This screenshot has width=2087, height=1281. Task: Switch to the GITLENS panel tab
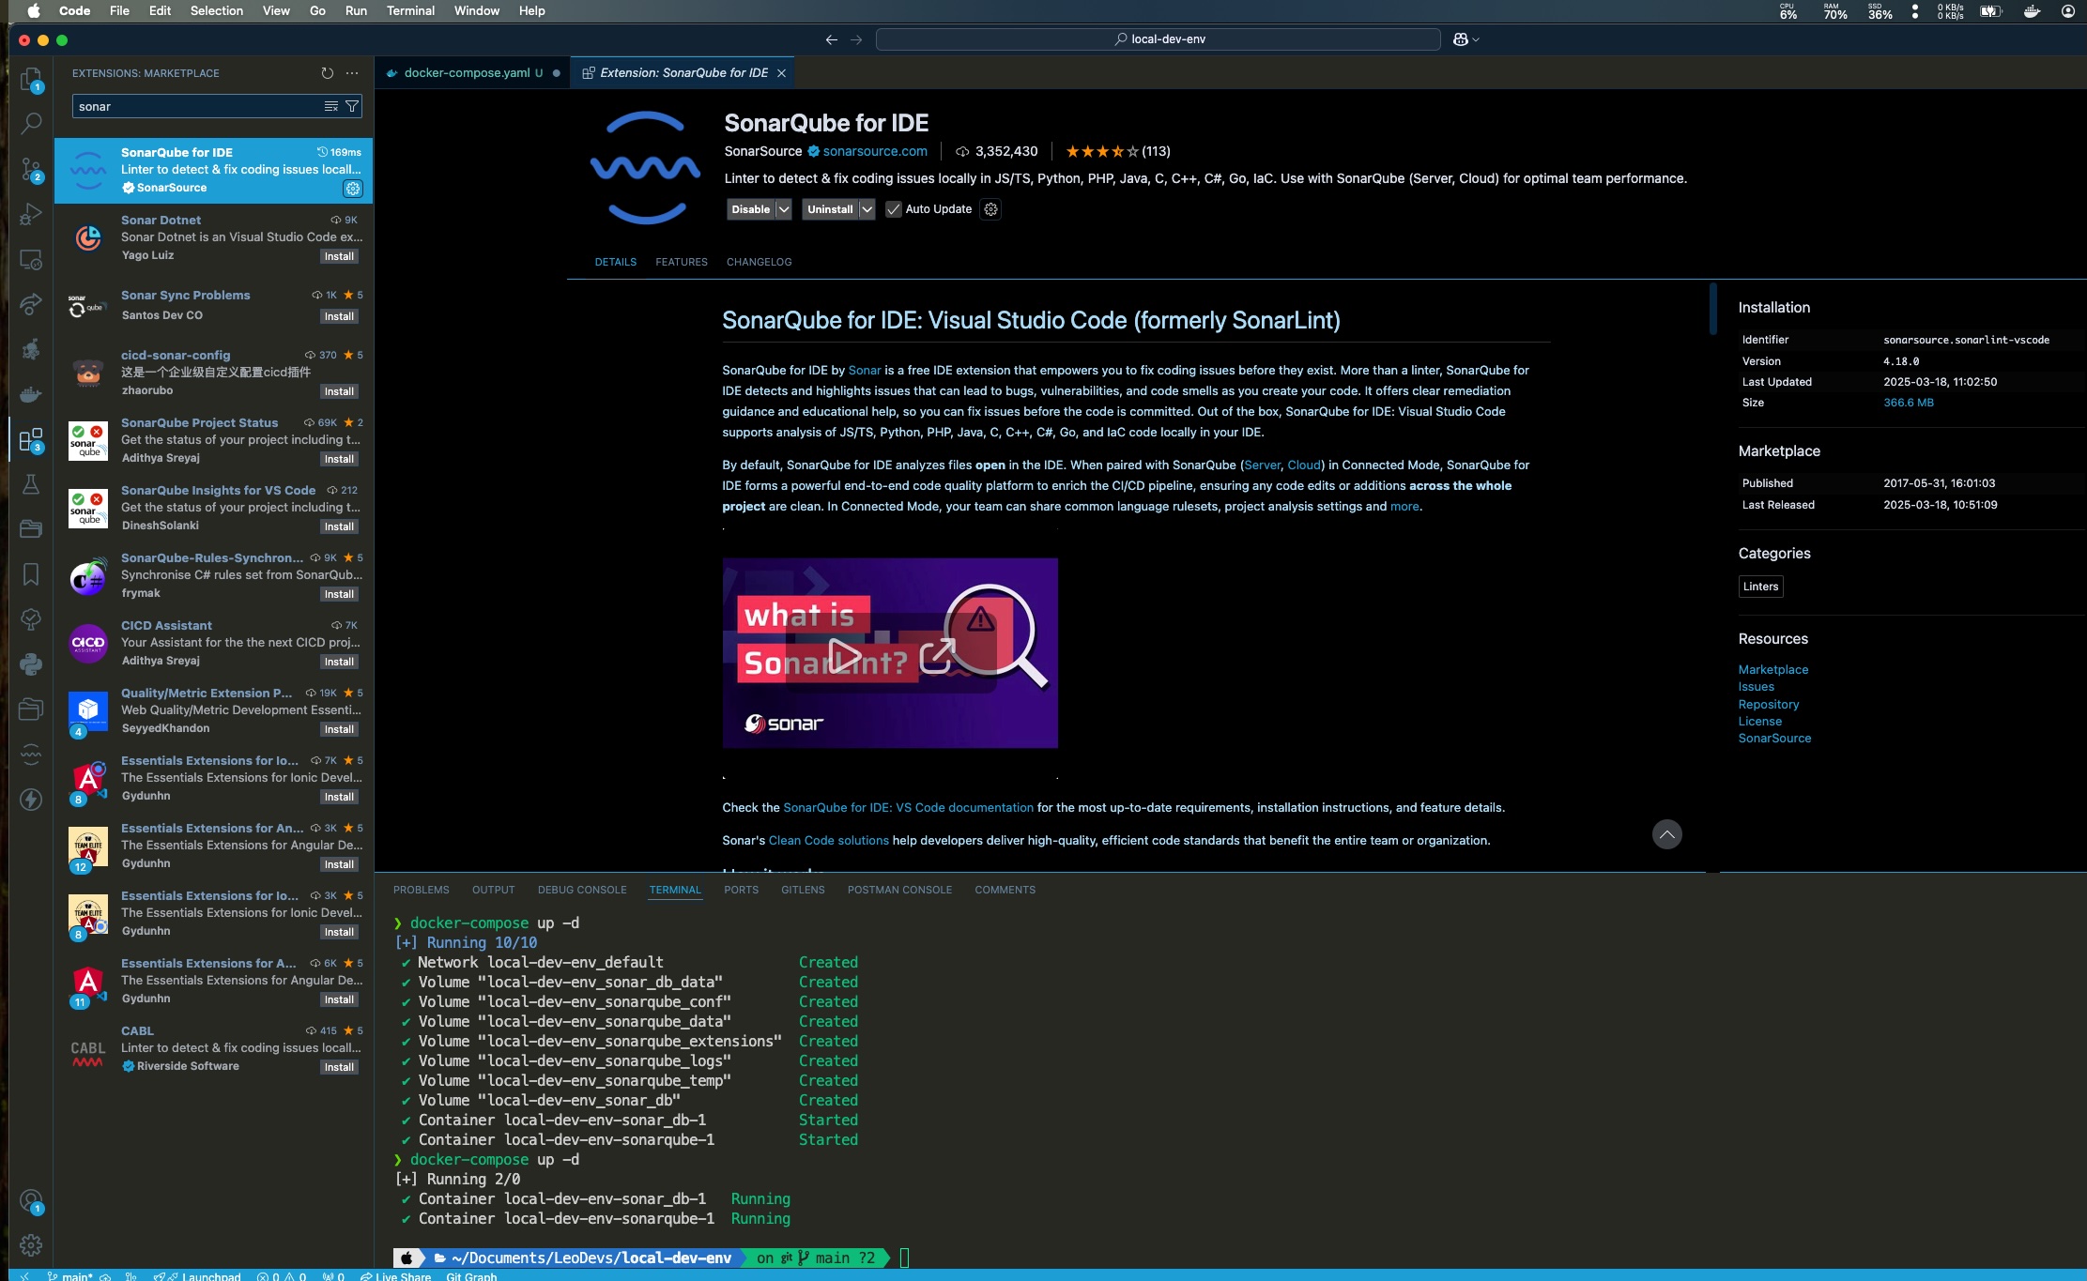tap(803, 890)
